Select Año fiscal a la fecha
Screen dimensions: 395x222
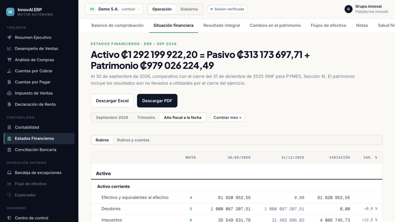tap(183, 117)
